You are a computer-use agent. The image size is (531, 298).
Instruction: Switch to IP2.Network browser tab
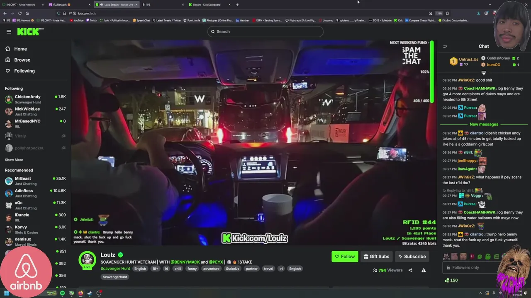(70, 5)
